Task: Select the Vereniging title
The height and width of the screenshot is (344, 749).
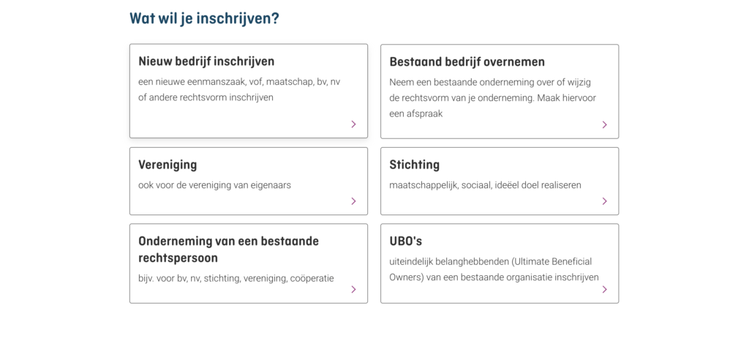Action: [x=168, y=165]
